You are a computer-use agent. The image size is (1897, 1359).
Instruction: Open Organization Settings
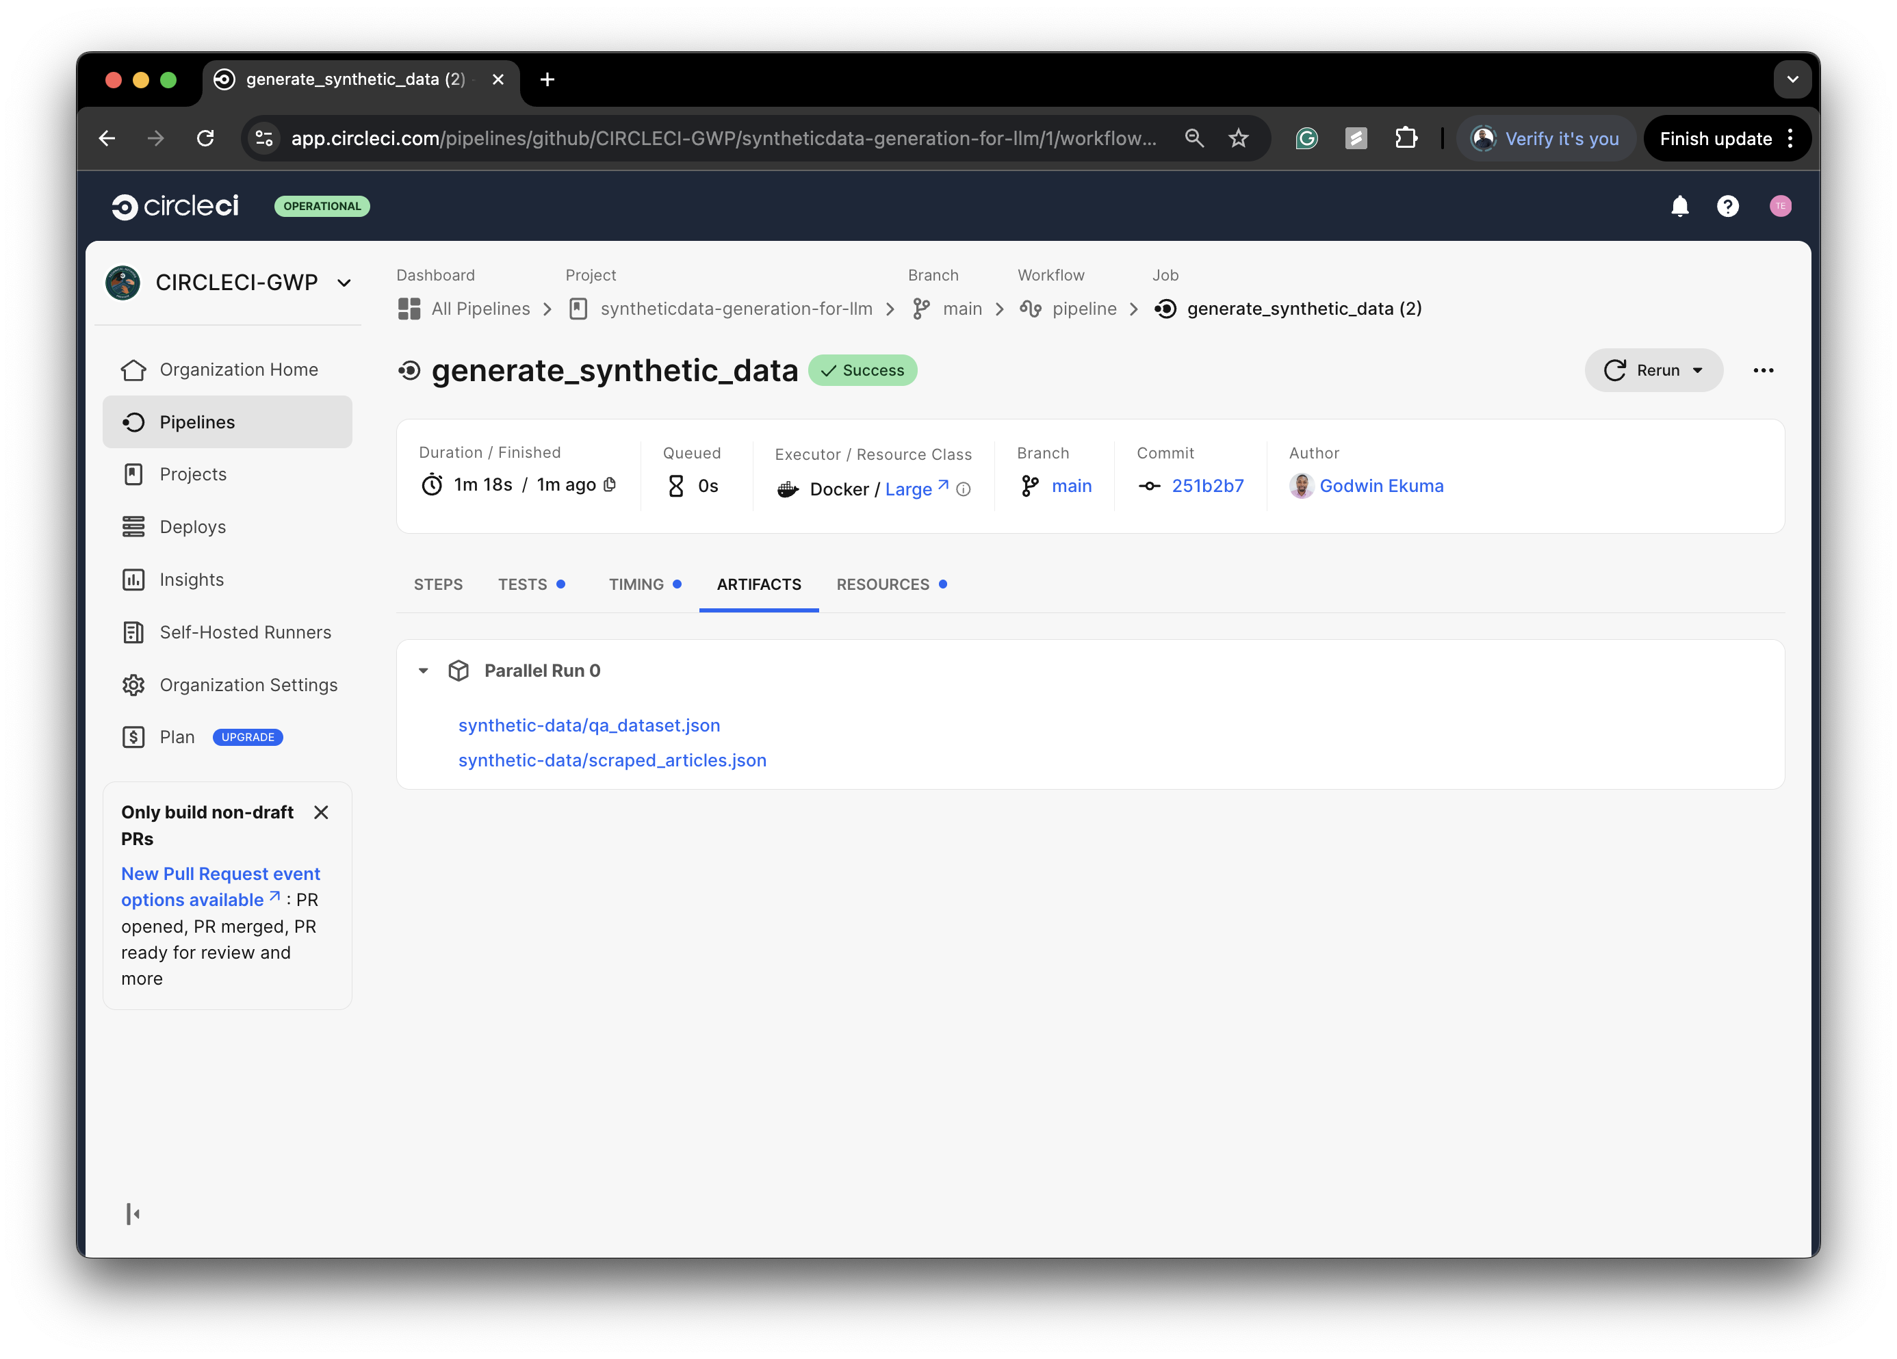pyautogui.click(x=248, y=684)
